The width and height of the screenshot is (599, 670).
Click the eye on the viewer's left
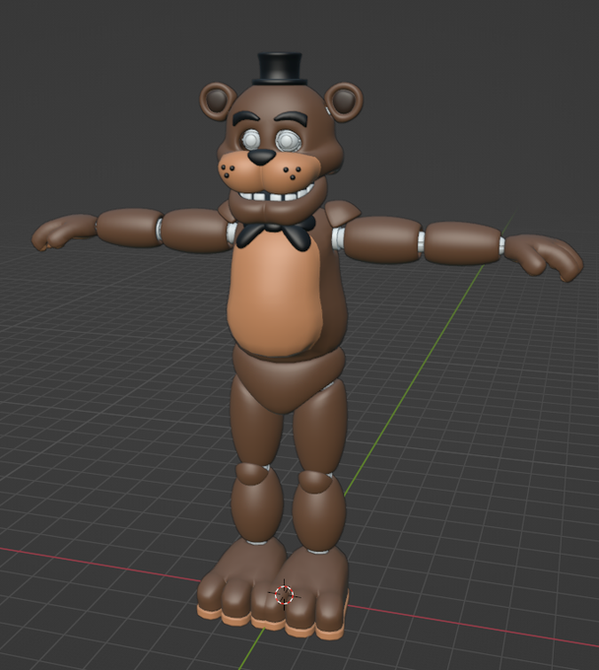[x=251, y=139]
